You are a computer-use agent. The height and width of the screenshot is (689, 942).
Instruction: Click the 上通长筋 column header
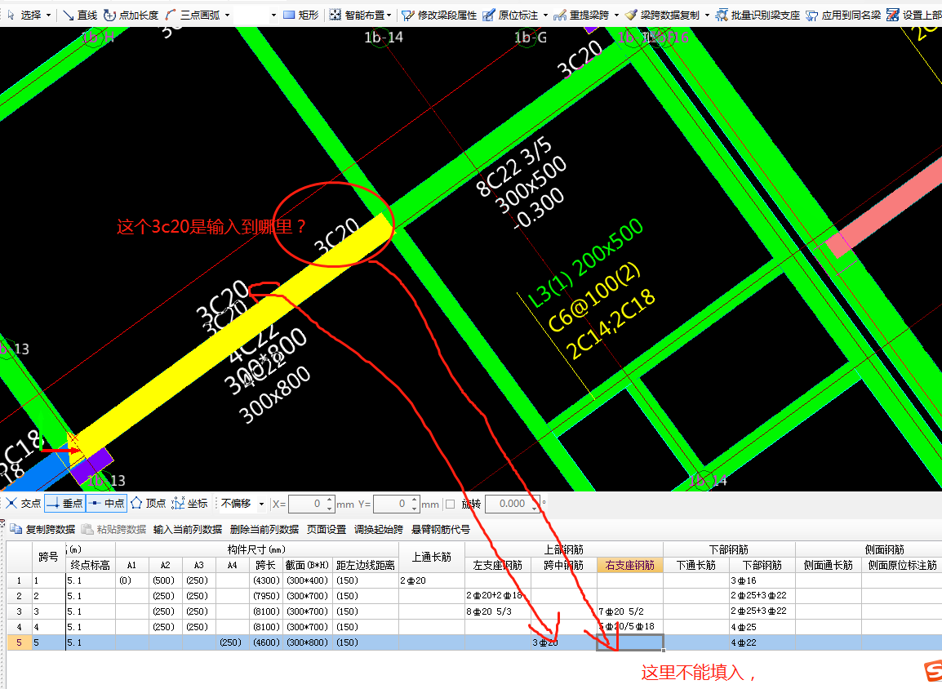click(431, 557)
